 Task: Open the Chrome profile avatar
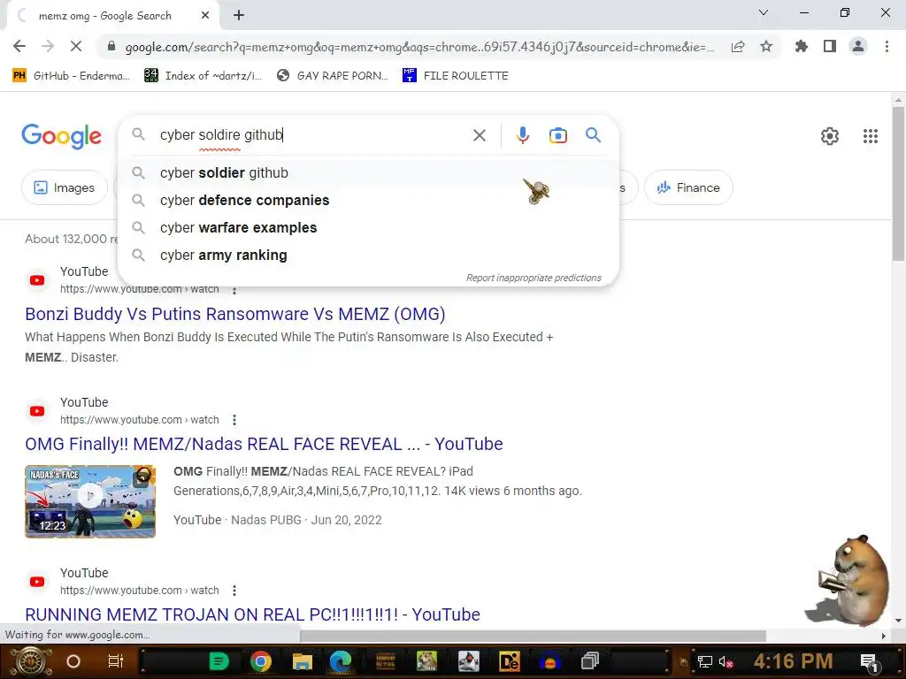coord(858,46)
